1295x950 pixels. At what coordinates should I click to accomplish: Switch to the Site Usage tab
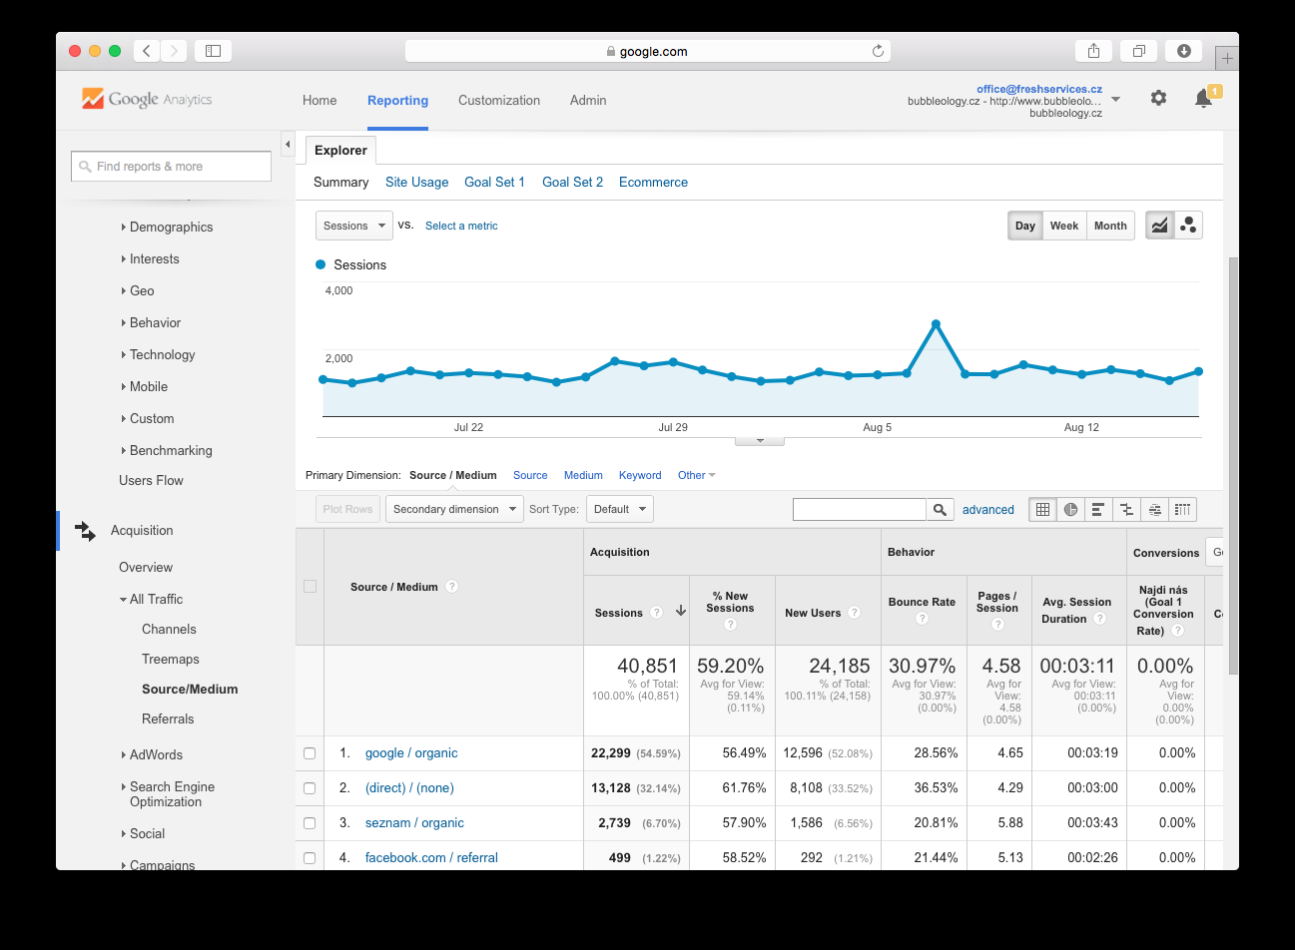click(x=416, y=182)
